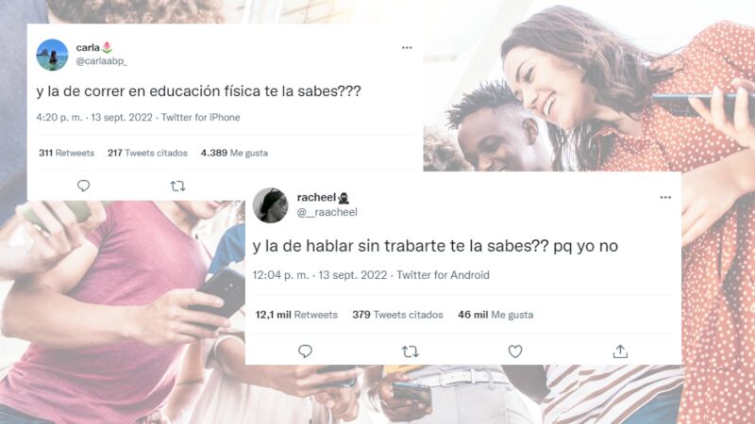Retweet carla's tweet
755x424 pixels.
click(x=177, y=186)
